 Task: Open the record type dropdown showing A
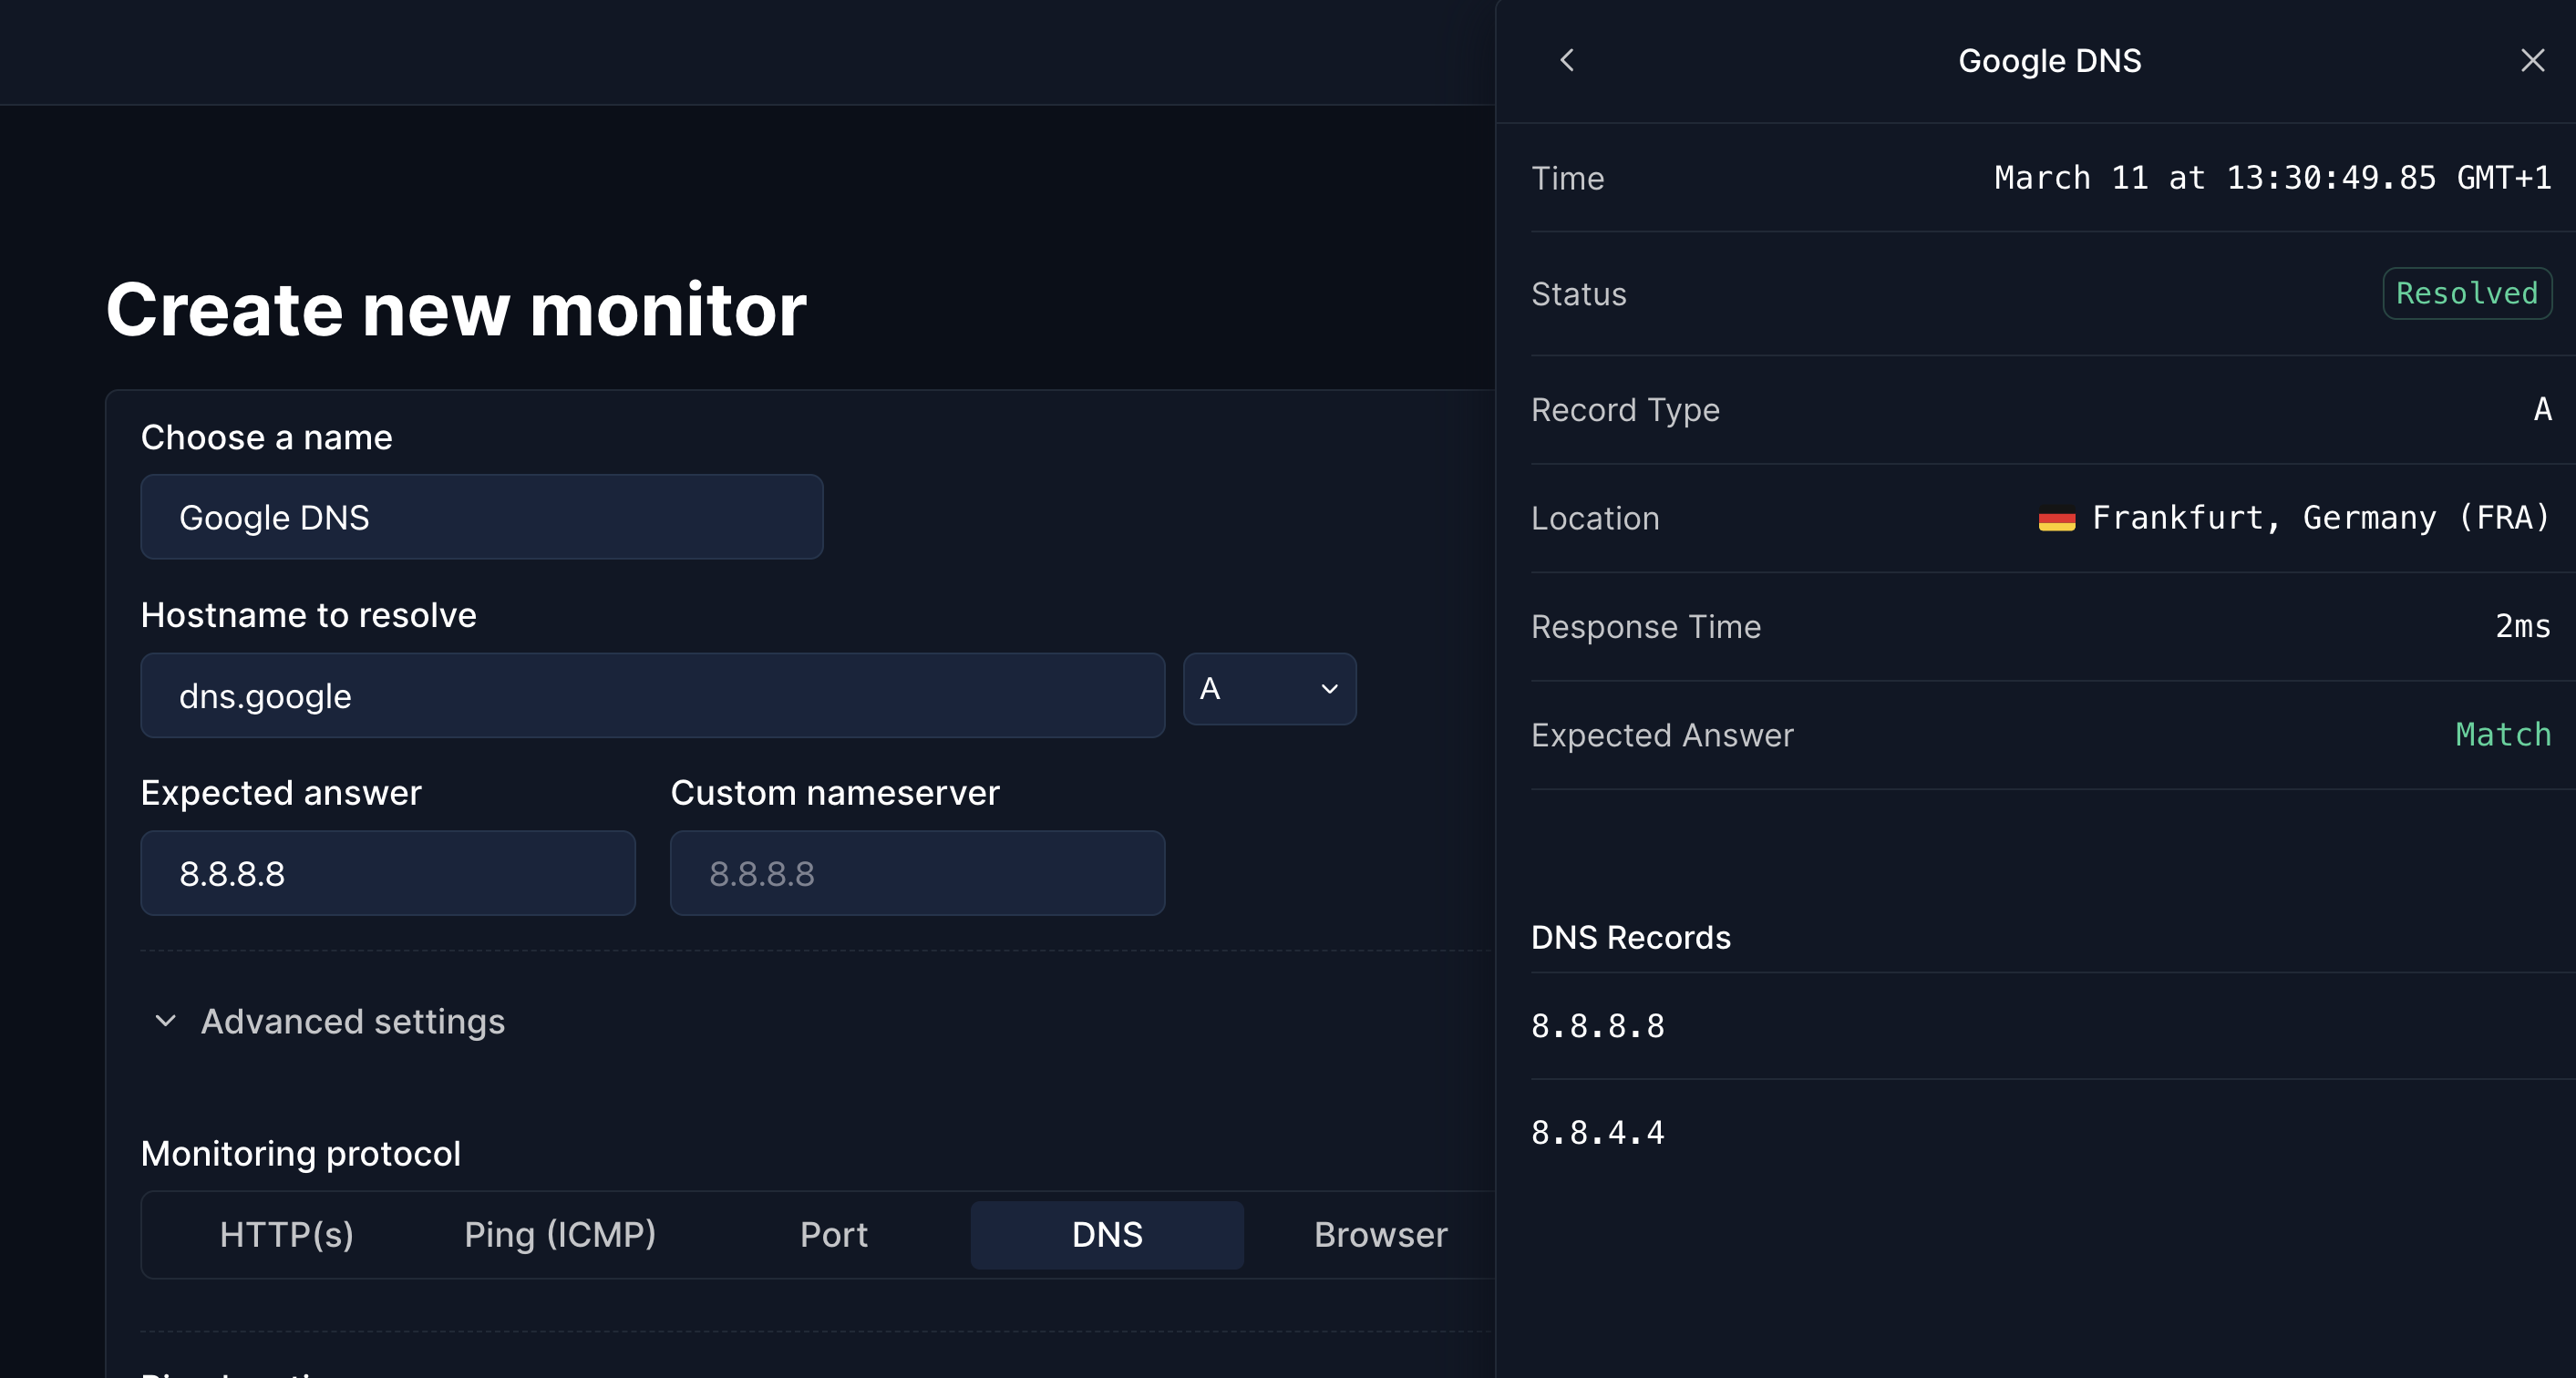1269,689
